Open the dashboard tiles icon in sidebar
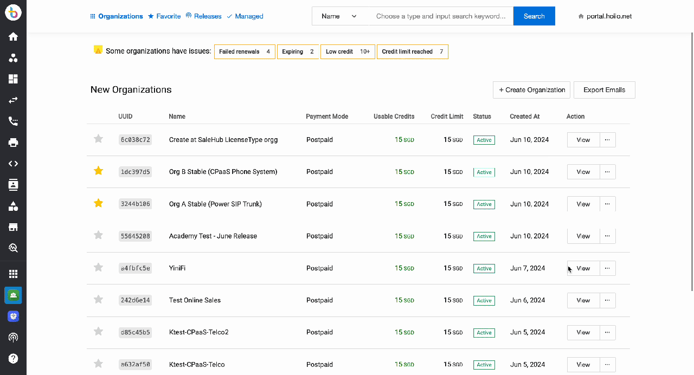This screenshot has height=375, width=694. [x=13, y=79]
